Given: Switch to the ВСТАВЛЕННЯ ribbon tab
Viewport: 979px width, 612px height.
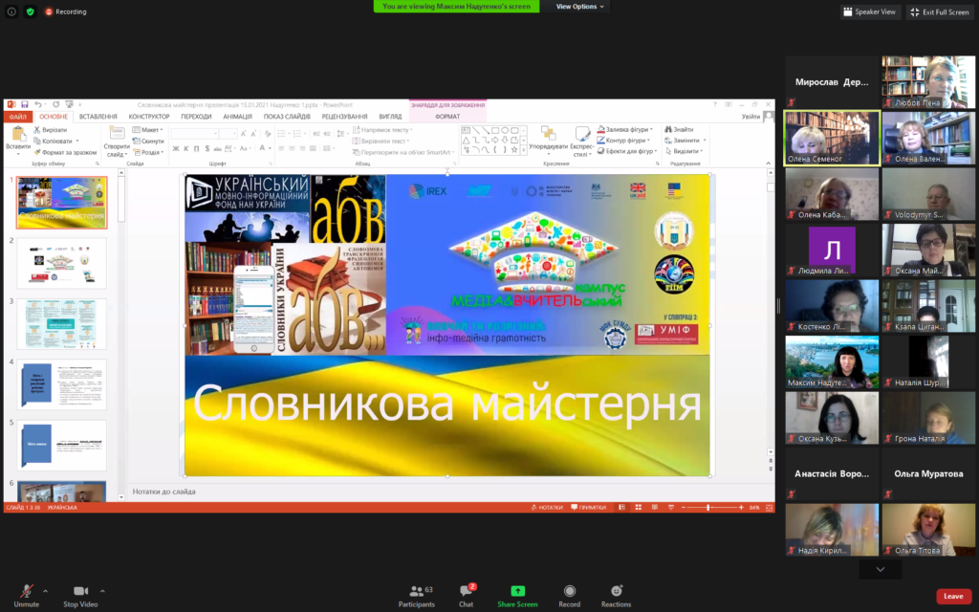Looking at the screenshot, I should pyautogui.click(x=98, y=117).
